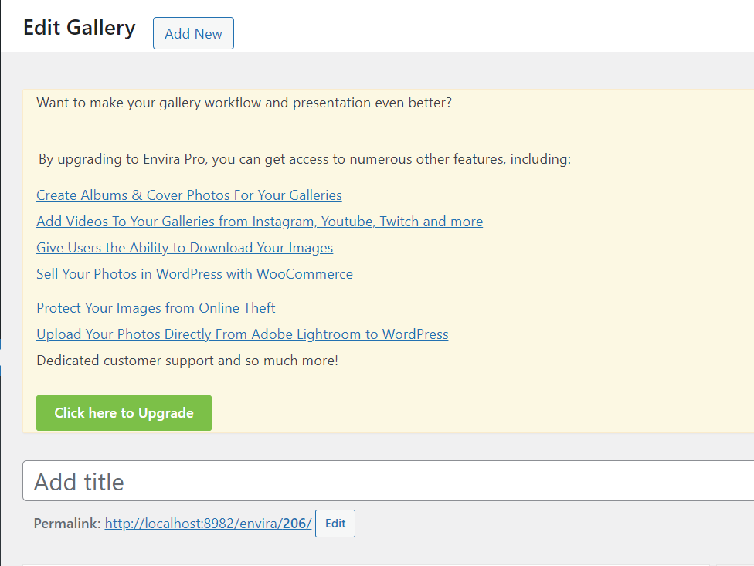Open Protect Your Images from Online Theft link
Screen dimensions: 754x566
point(156,308)
